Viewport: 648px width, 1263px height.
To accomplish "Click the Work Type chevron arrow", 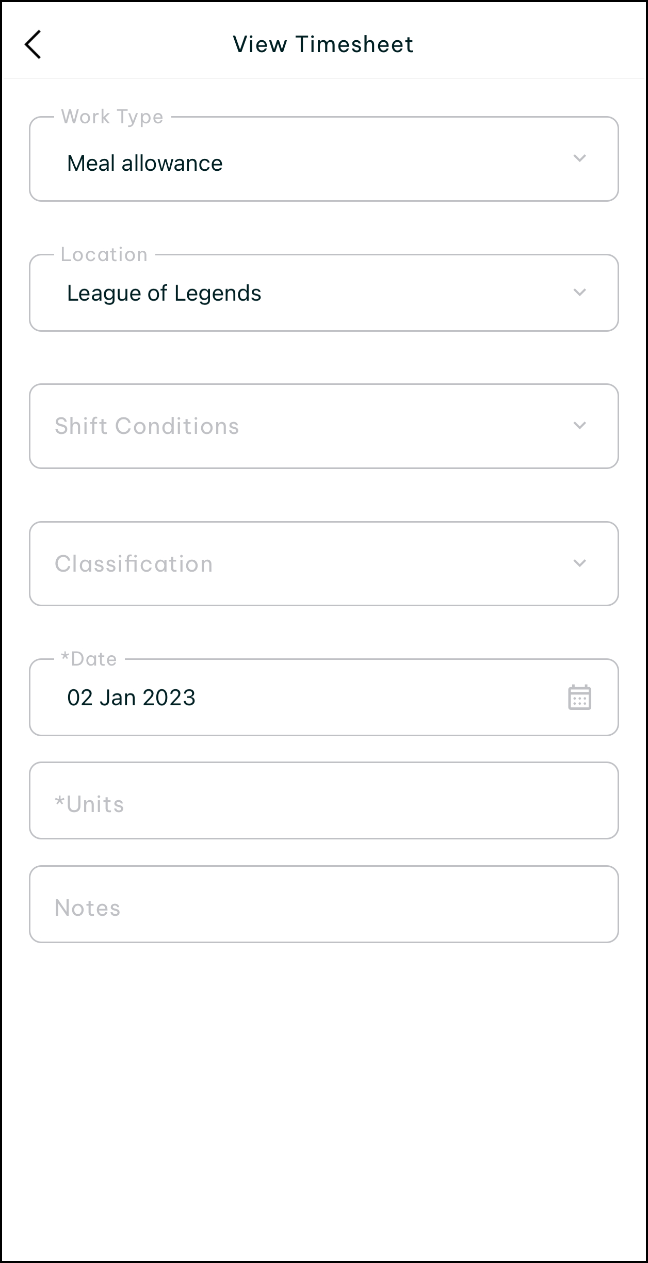I will tap(579, 158).
